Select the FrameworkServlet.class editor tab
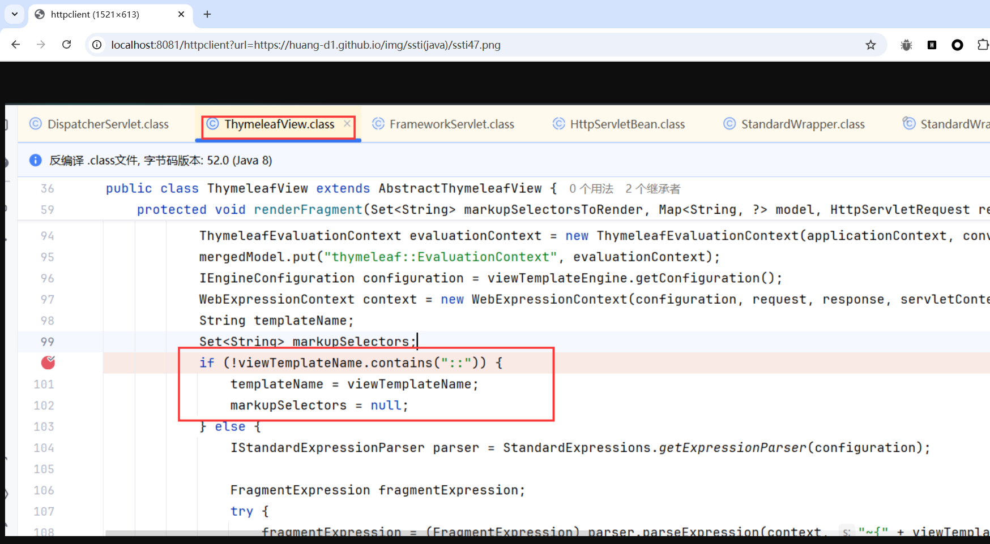Image resolution: width=990 pixels, height=544 pixels. [451, 124]
